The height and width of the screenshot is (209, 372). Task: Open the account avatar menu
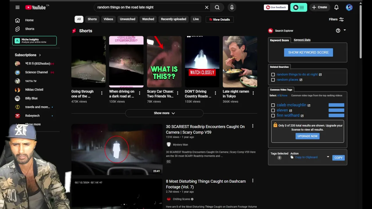[349, 7]
